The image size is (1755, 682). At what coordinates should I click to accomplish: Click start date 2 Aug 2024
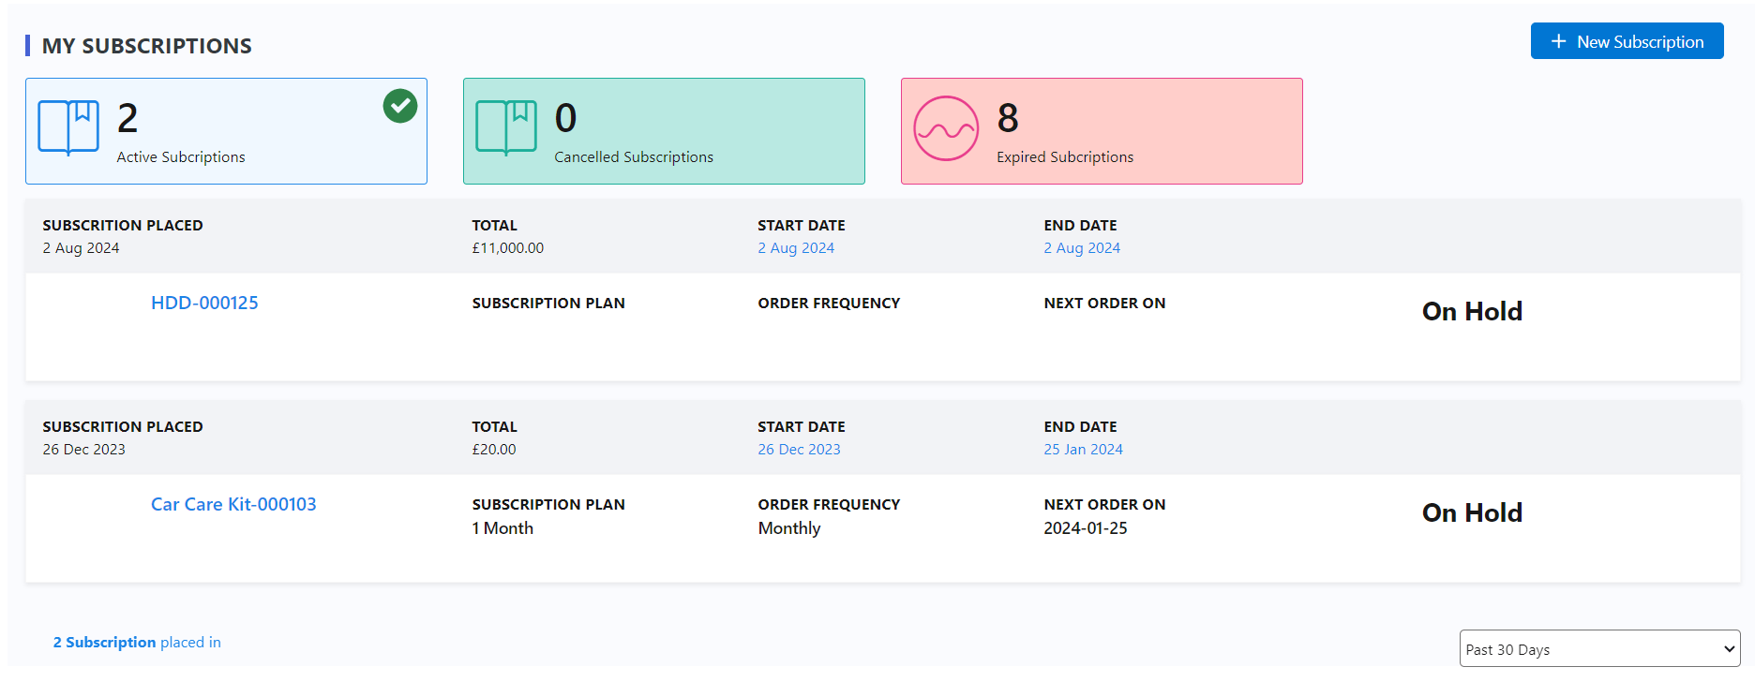point(796,248)
